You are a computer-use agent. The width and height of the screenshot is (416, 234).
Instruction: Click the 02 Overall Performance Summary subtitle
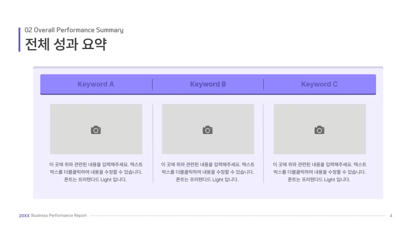74,30
